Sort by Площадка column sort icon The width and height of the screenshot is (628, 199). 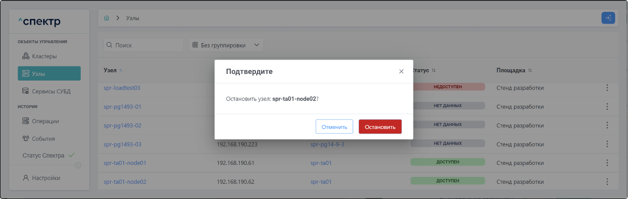530,71
